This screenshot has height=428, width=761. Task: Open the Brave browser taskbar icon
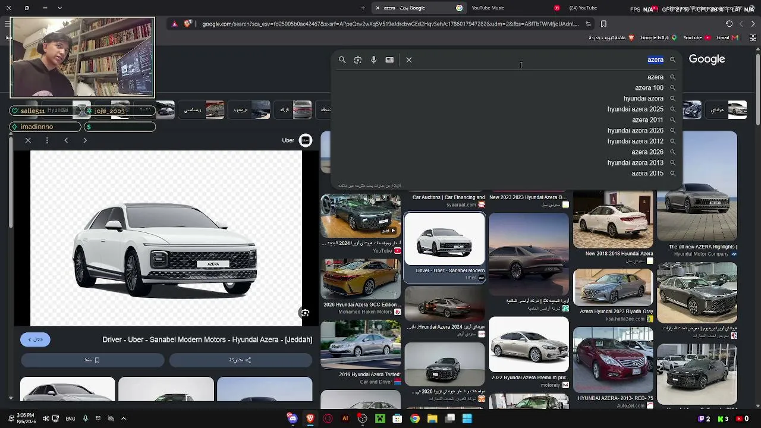[310, 418]
